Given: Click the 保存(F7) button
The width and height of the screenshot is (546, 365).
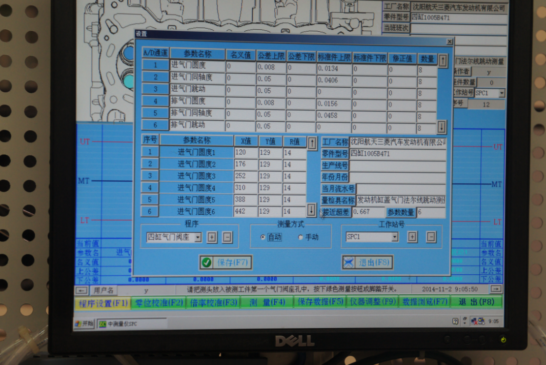Looking at the screenshot, I should tap(225, 262).
